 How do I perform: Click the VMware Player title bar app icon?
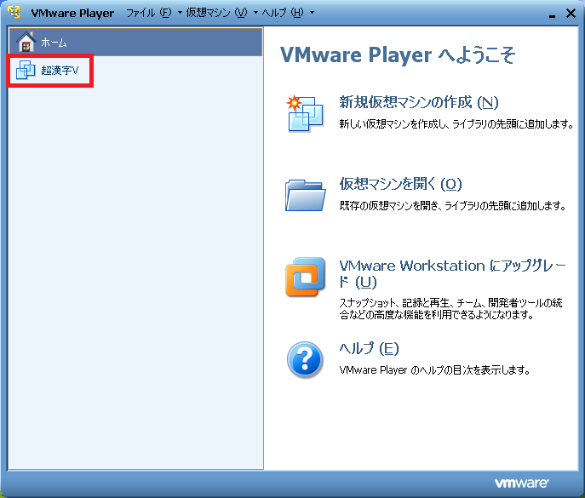[x=14, y=13]
